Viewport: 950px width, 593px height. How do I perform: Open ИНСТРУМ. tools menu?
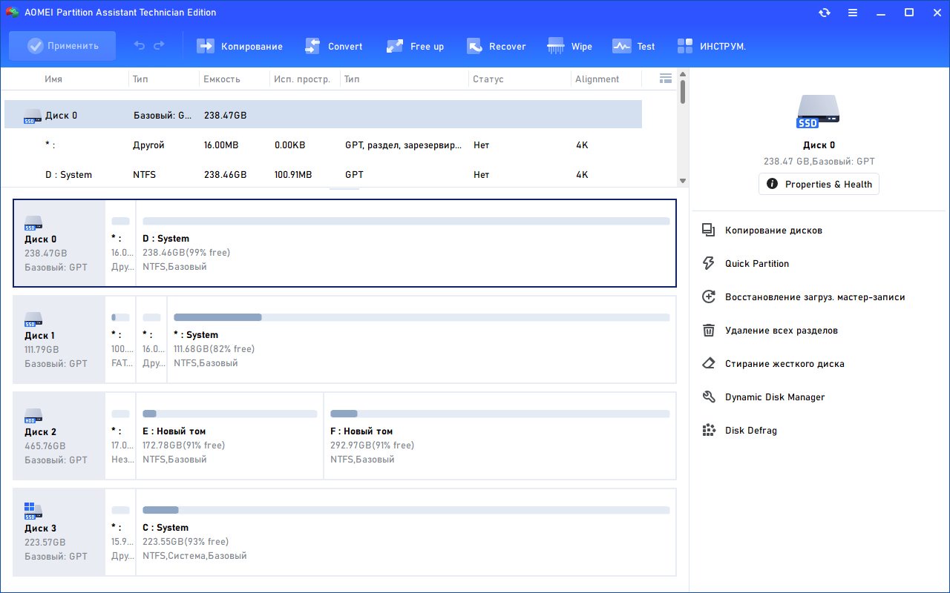[x=685, y=46]
